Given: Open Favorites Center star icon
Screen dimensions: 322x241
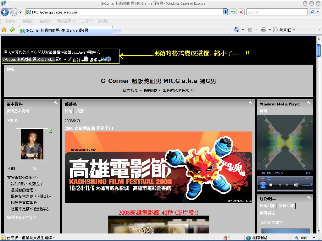Looking at the screenshot, I should pyautogui.click(x=4, y=30).
